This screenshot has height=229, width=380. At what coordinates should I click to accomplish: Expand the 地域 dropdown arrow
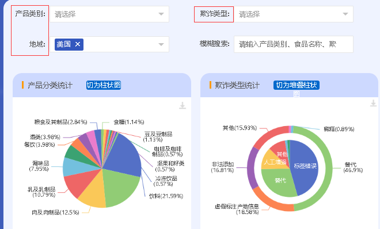point(161,44)
